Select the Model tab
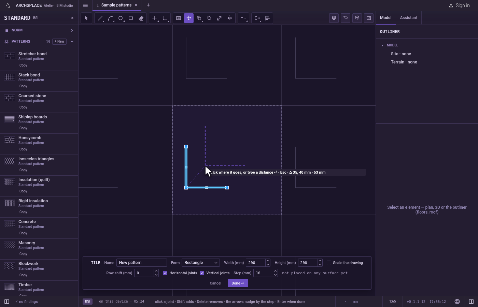This screenshot has width=478, height=307. pos(386,18)
